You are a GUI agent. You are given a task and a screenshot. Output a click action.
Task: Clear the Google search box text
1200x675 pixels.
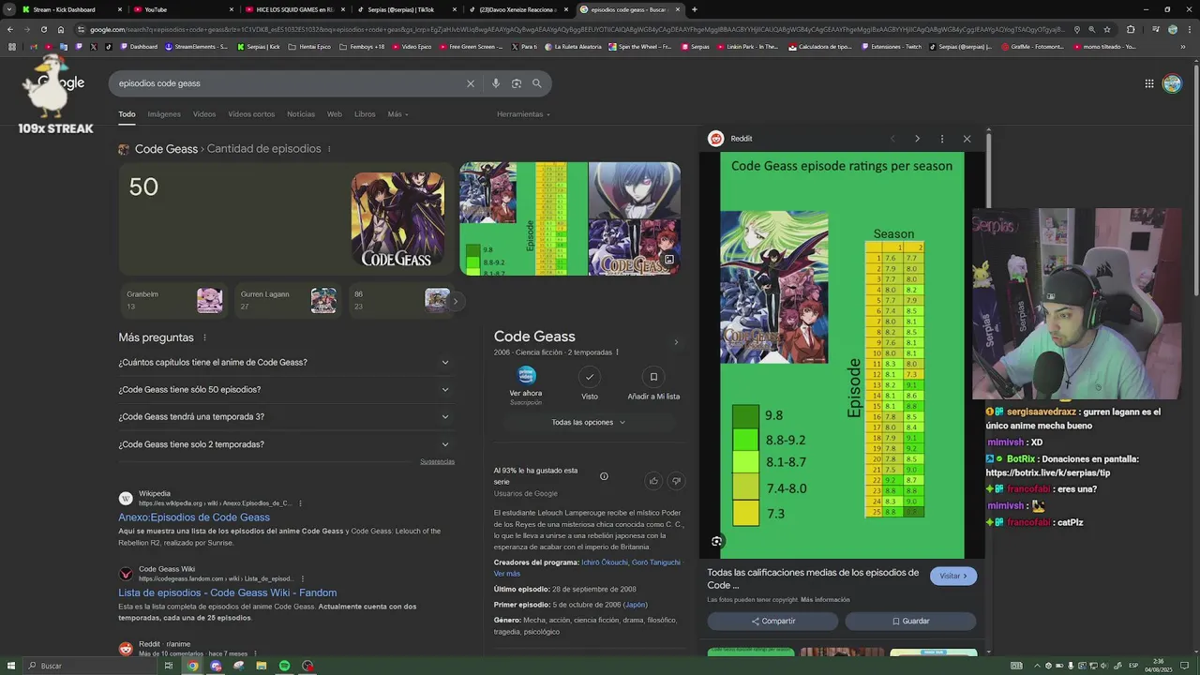click(471, 83)
